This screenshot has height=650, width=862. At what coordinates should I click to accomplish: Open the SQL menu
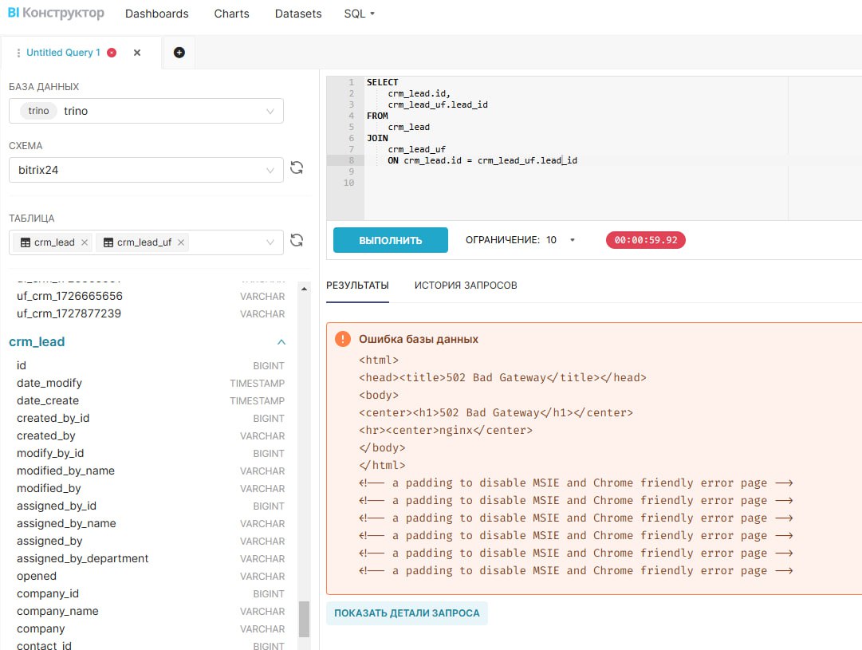[x=359, y=14]
